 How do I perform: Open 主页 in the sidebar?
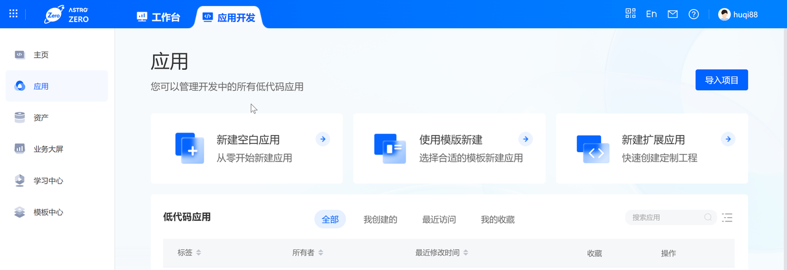(57, 55)
